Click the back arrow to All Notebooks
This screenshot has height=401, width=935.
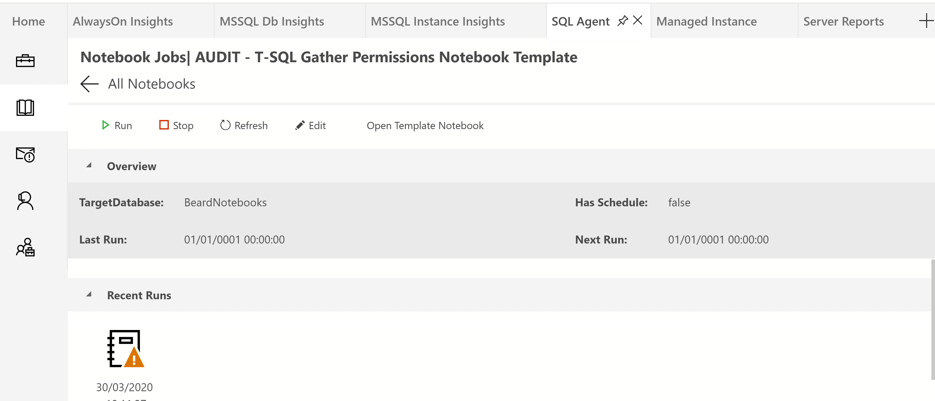click(x=89, y=84)
